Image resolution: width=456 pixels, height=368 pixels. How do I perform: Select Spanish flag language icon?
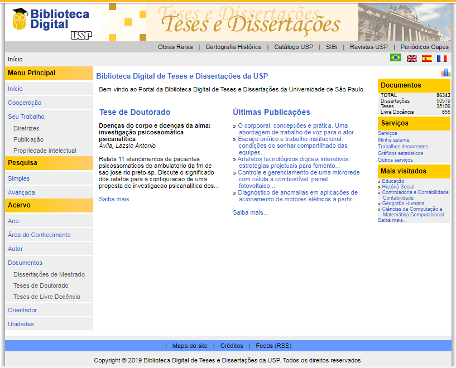coord(426,59)
